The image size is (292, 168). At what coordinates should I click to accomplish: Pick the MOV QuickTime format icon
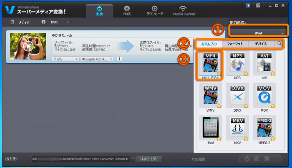[264, 96]
